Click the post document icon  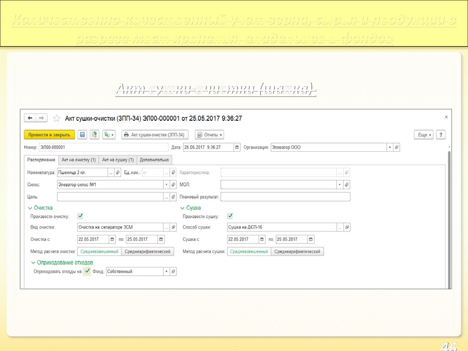95,135
